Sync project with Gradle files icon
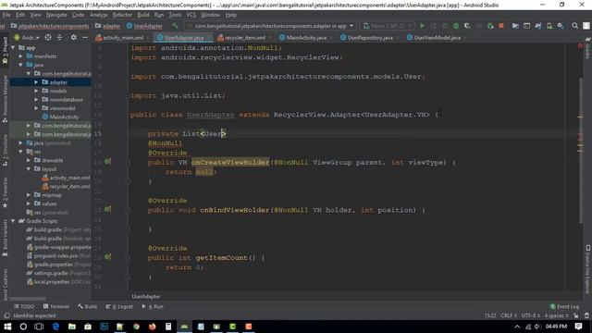This screenshot has width=592, height=333. pos(538,26)
